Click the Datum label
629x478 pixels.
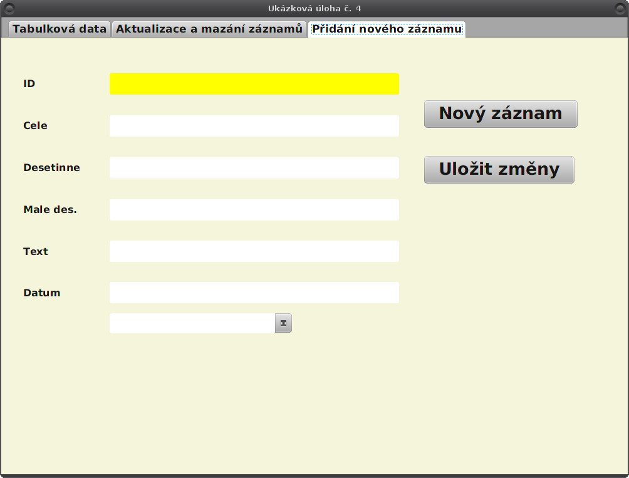tap(41, 292)
